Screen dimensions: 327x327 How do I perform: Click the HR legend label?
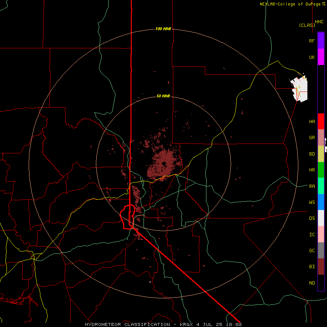point(312,170)
